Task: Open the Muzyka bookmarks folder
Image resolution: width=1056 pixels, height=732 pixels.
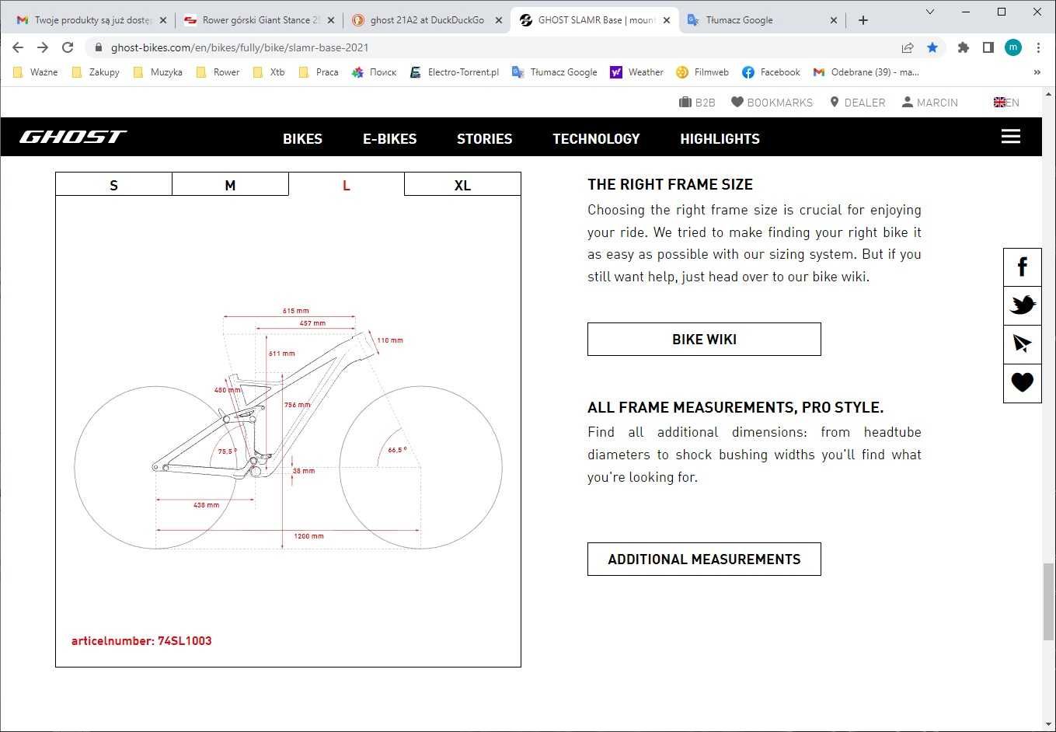Action: pos(158,72)
